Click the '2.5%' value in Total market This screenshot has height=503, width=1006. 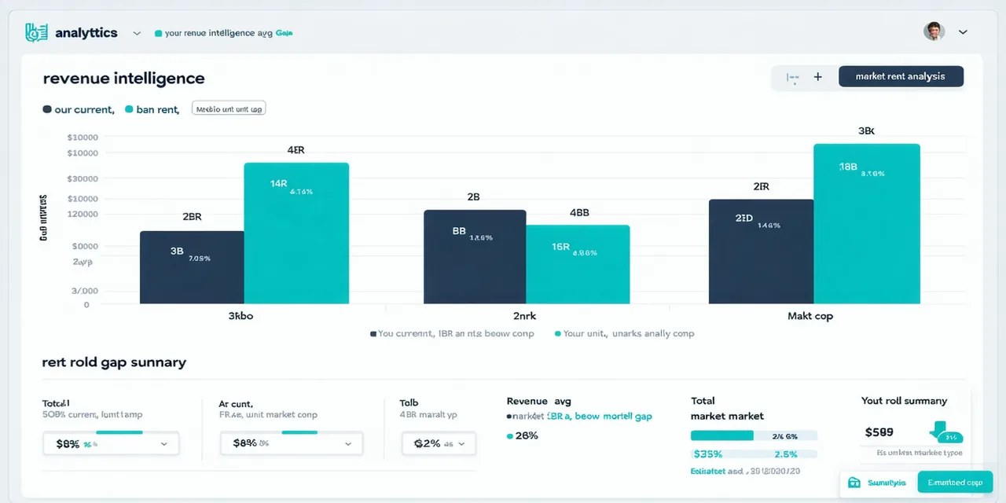[x=786, y=454]
